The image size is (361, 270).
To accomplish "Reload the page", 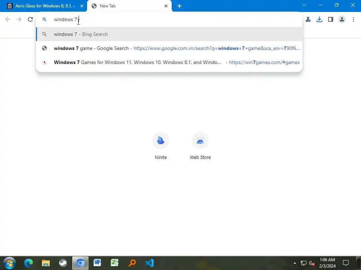I will (30, 19).
